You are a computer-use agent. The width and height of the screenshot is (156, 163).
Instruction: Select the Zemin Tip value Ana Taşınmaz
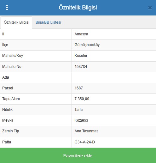tap(86, 131)
